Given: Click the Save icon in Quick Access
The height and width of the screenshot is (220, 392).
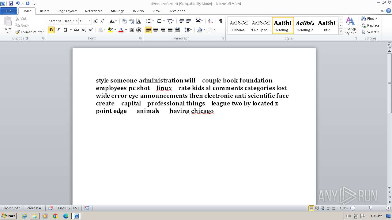Looking at the screenshot, I should [x=11, y=3].
